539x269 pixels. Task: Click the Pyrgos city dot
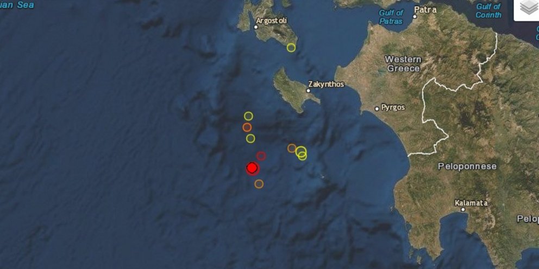click(377, 109)
